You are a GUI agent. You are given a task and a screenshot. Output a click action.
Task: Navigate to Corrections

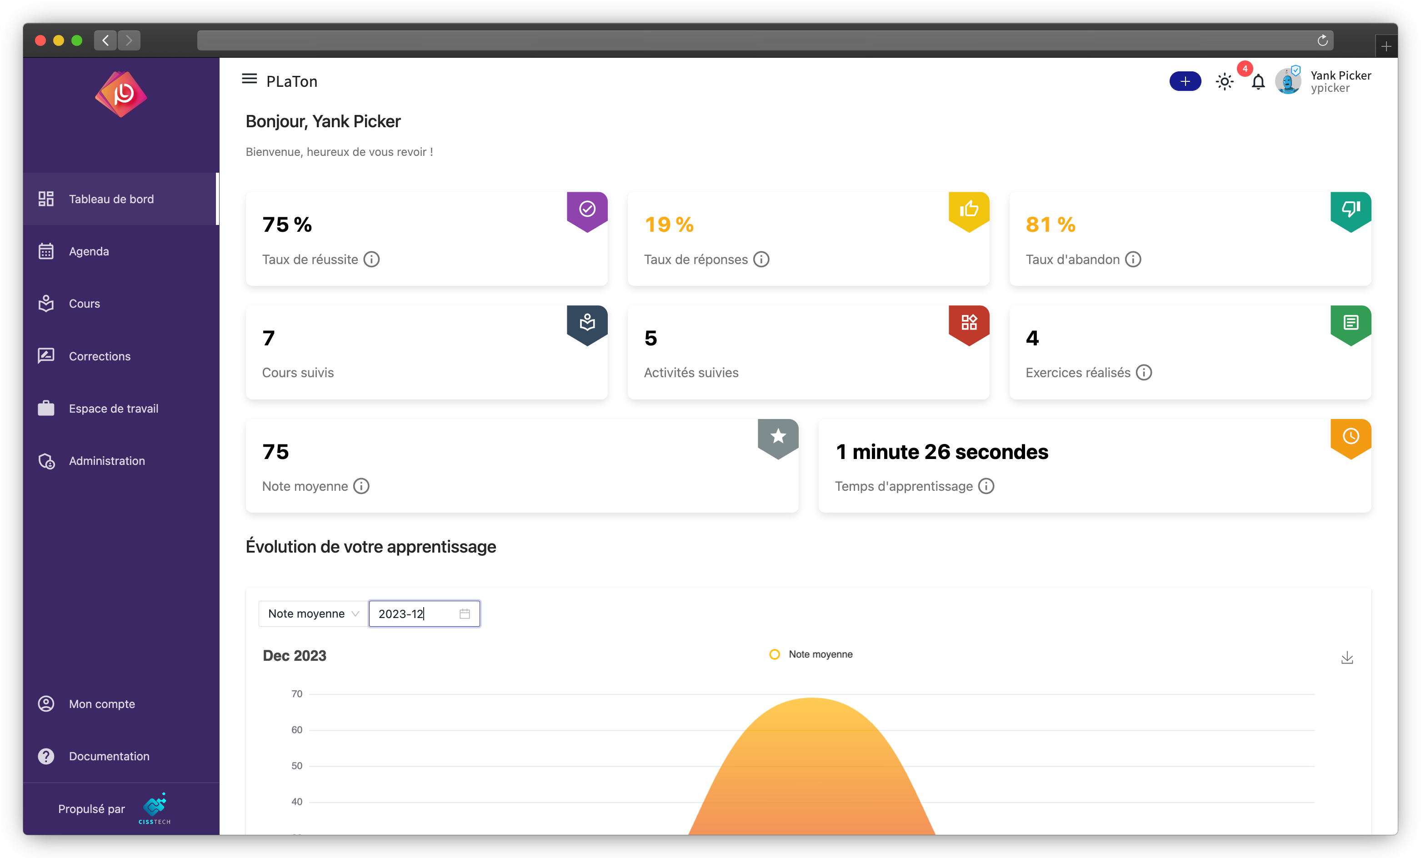click(120, 356)
